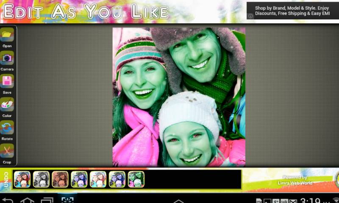This screenshot has height=203, width=339.
Task: Select the Rotate tool
Action: click(7, 127)
